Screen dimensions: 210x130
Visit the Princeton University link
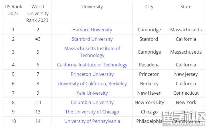92,74
